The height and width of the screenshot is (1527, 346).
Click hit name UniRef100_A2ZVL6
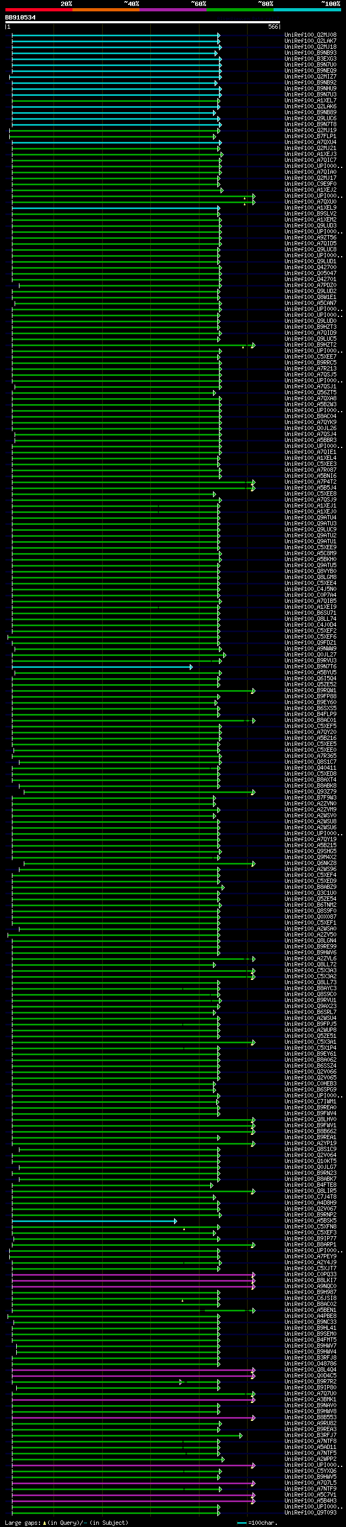pos(310,959)
